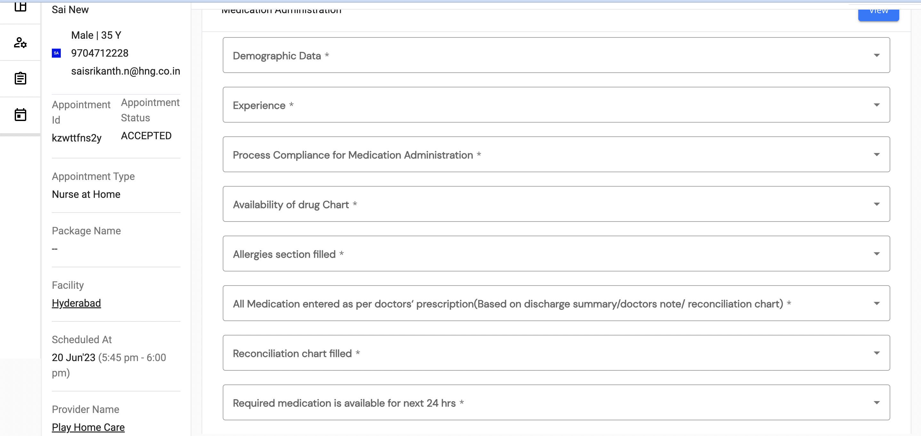Image resolution: width=921 pixels, height=436 pixels.
Task: Click the blue View button
Action: point(878,12)
